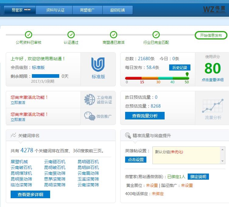Screen dimensions: 229x207
Task: Click the 流量分析 line chart icon
Action: click(x=213, y=106)
